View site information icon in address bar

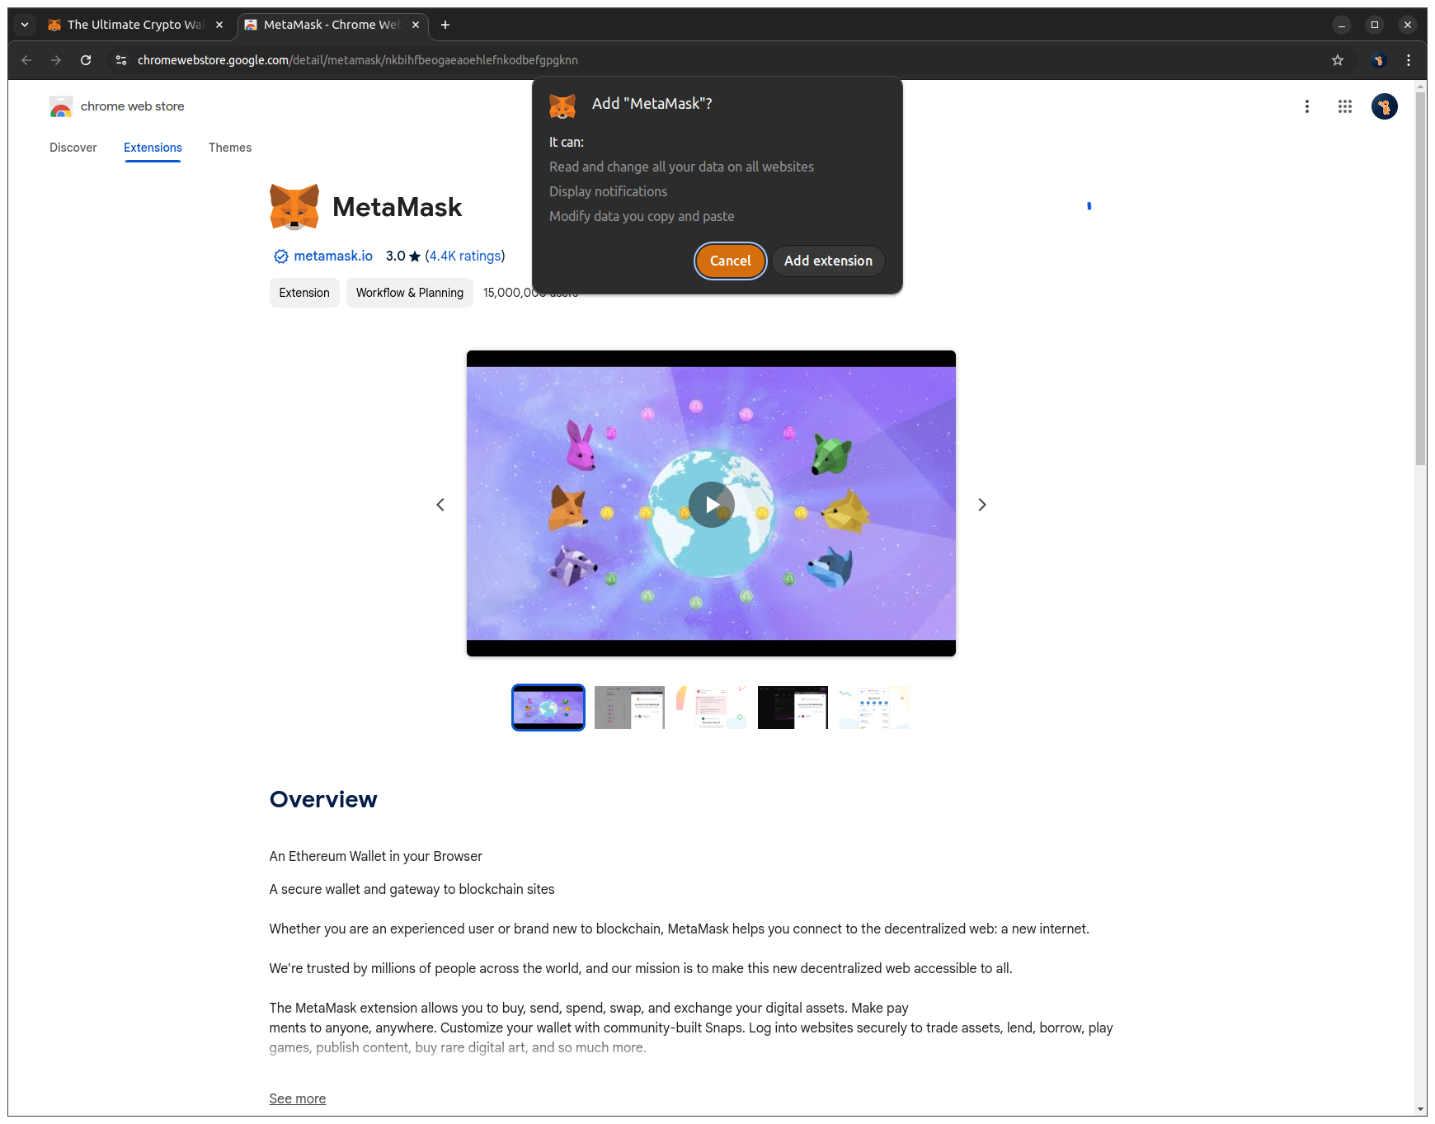121,60
